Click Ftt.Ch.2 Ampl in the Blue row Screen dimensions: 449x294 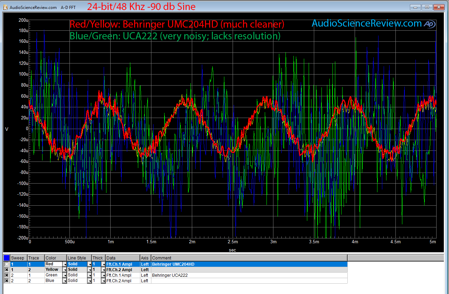[x=123, y=281]
